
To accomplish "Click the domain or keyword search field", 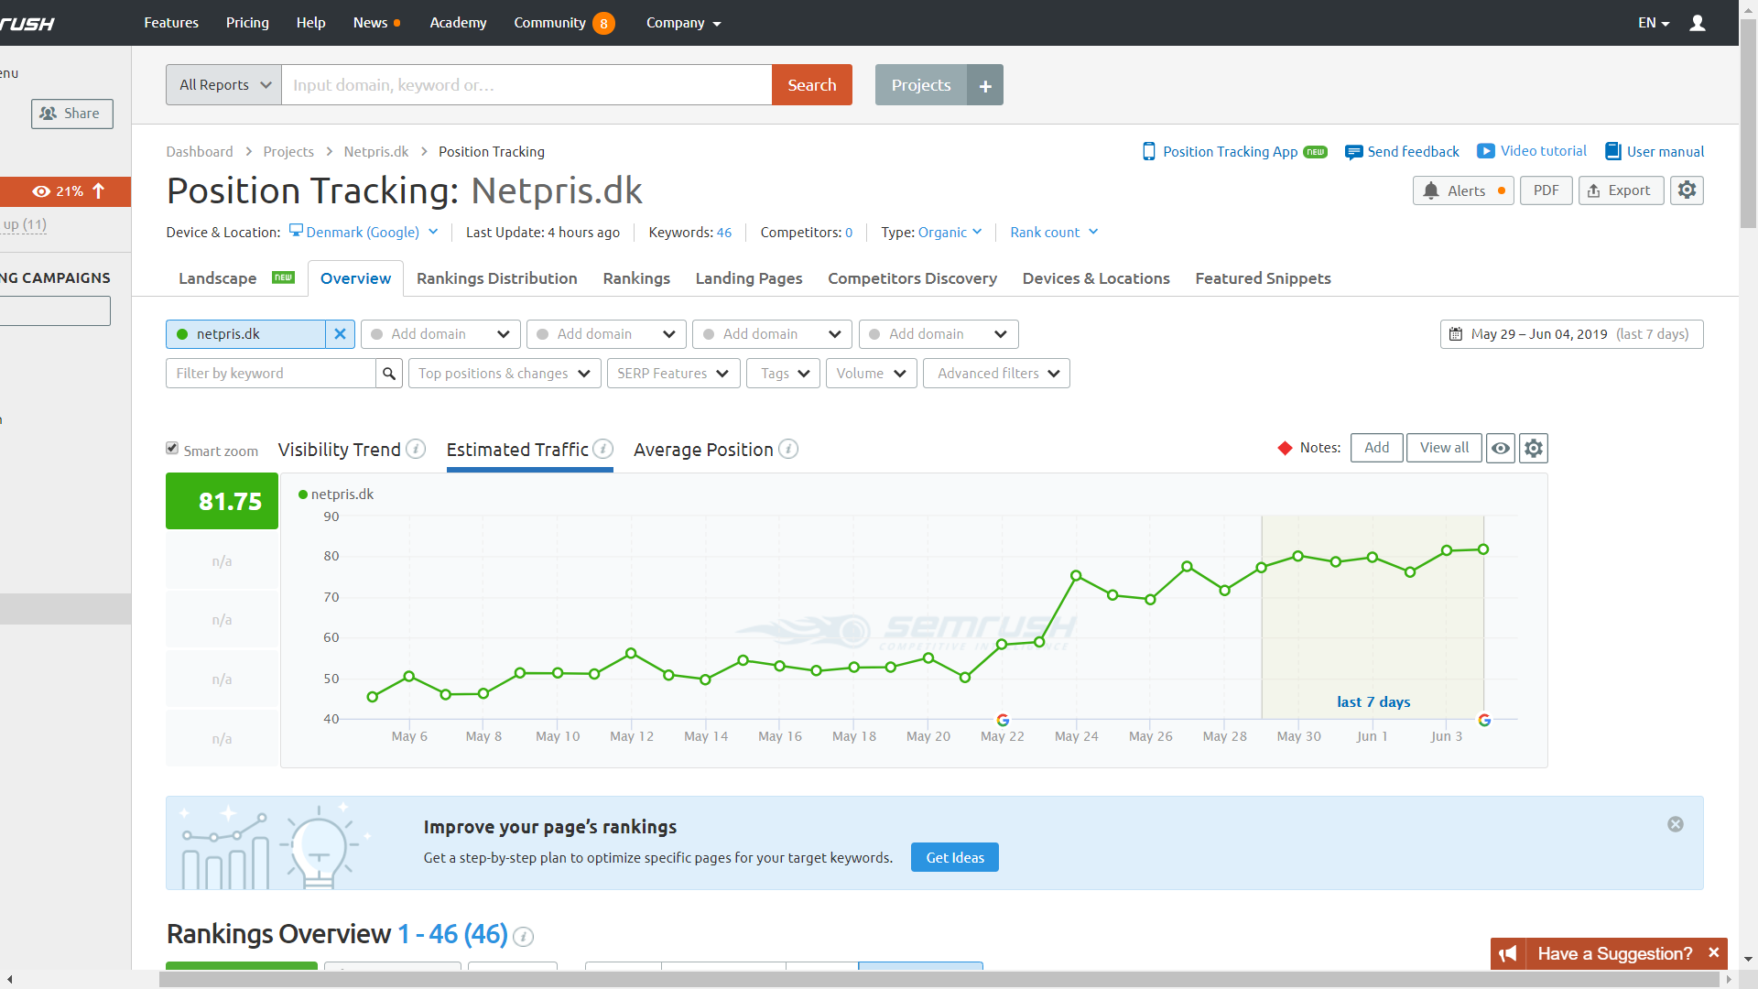I will click(x=526, y=85).
